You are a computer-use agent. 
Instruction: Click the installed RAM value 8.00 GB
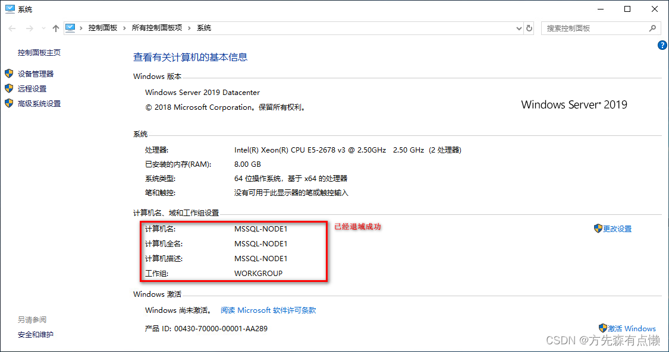[x=247, y=164]
